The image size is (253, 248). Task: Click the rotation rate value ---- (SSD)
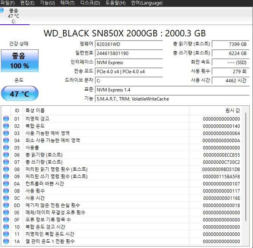pos(231,63)
